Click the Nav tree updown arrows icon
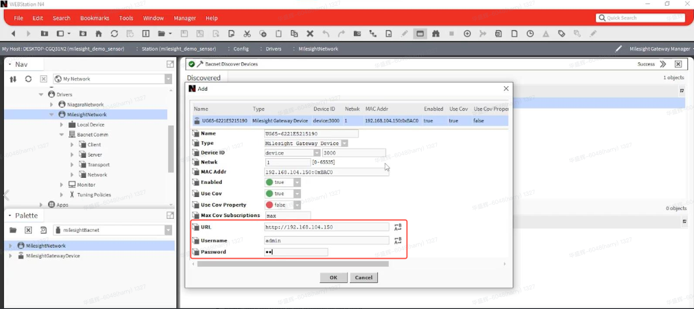694x309 pixels. (x=13, y=79)
